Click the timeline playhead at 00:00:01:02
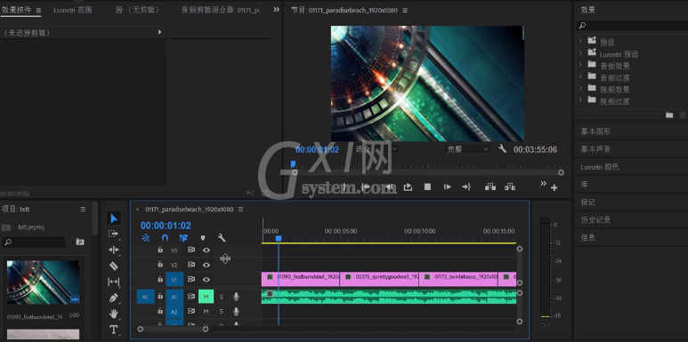This screenshot has height=342, width=688. coord(279,239)
